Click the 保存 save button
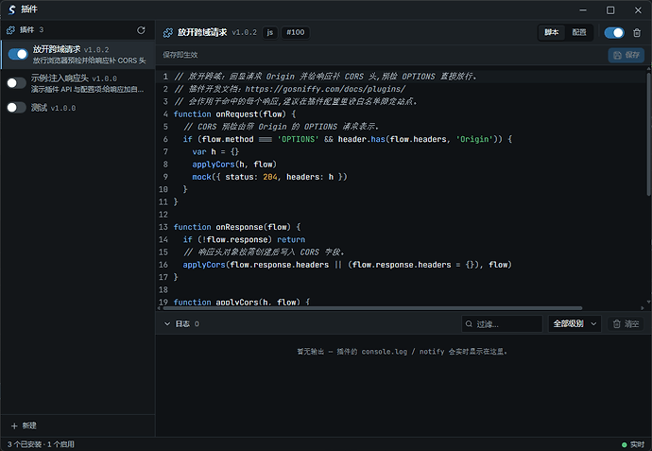This screenshot has height=451, width=652. pos(626,55)
